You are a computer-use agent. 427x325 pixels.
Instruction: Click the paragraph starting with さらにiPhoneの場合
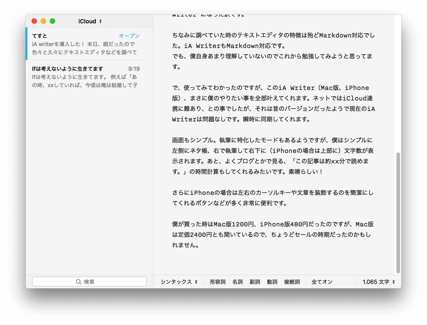(x=273, y=198)
